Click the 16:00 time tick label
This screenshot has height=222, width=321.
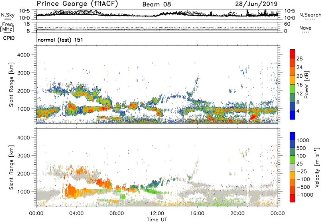pos(197,214)
